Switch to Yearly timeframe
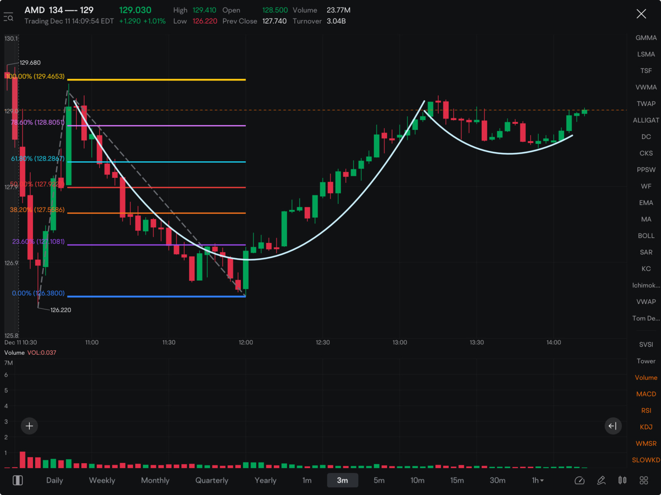This screenshot has width=661, height=495. tap(265, 480)
